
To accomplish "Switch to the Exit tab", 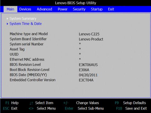I will (x=111, y=9).
